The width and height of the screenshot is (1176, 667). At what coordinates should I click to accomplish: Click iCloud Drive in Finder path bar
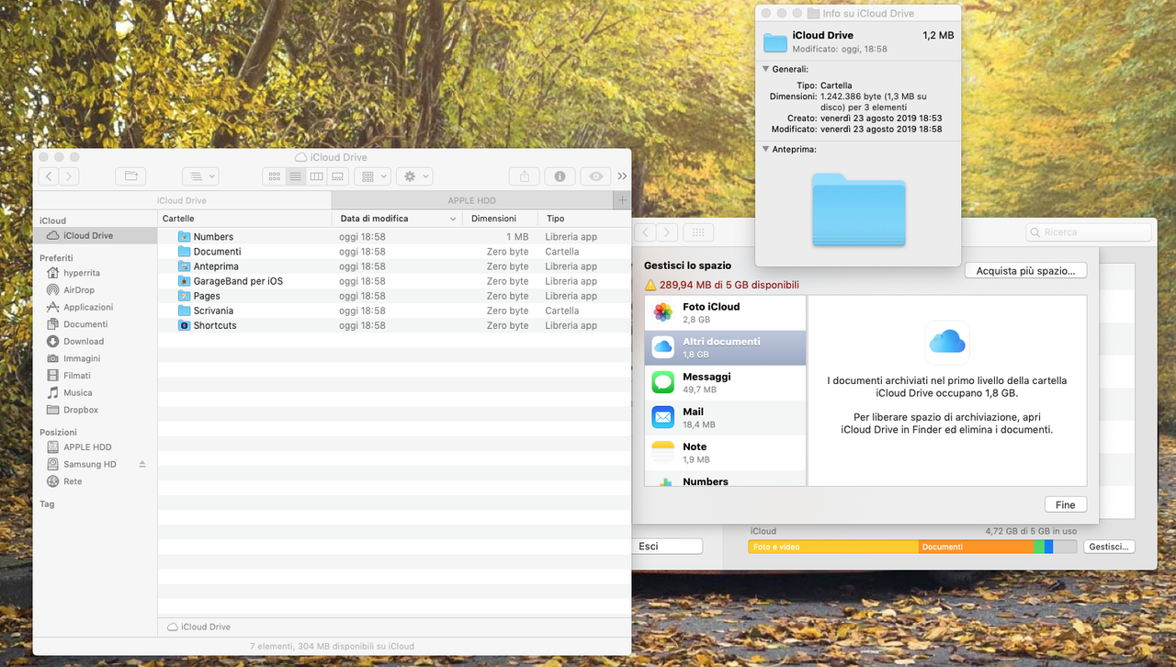[x=199, y=627]
